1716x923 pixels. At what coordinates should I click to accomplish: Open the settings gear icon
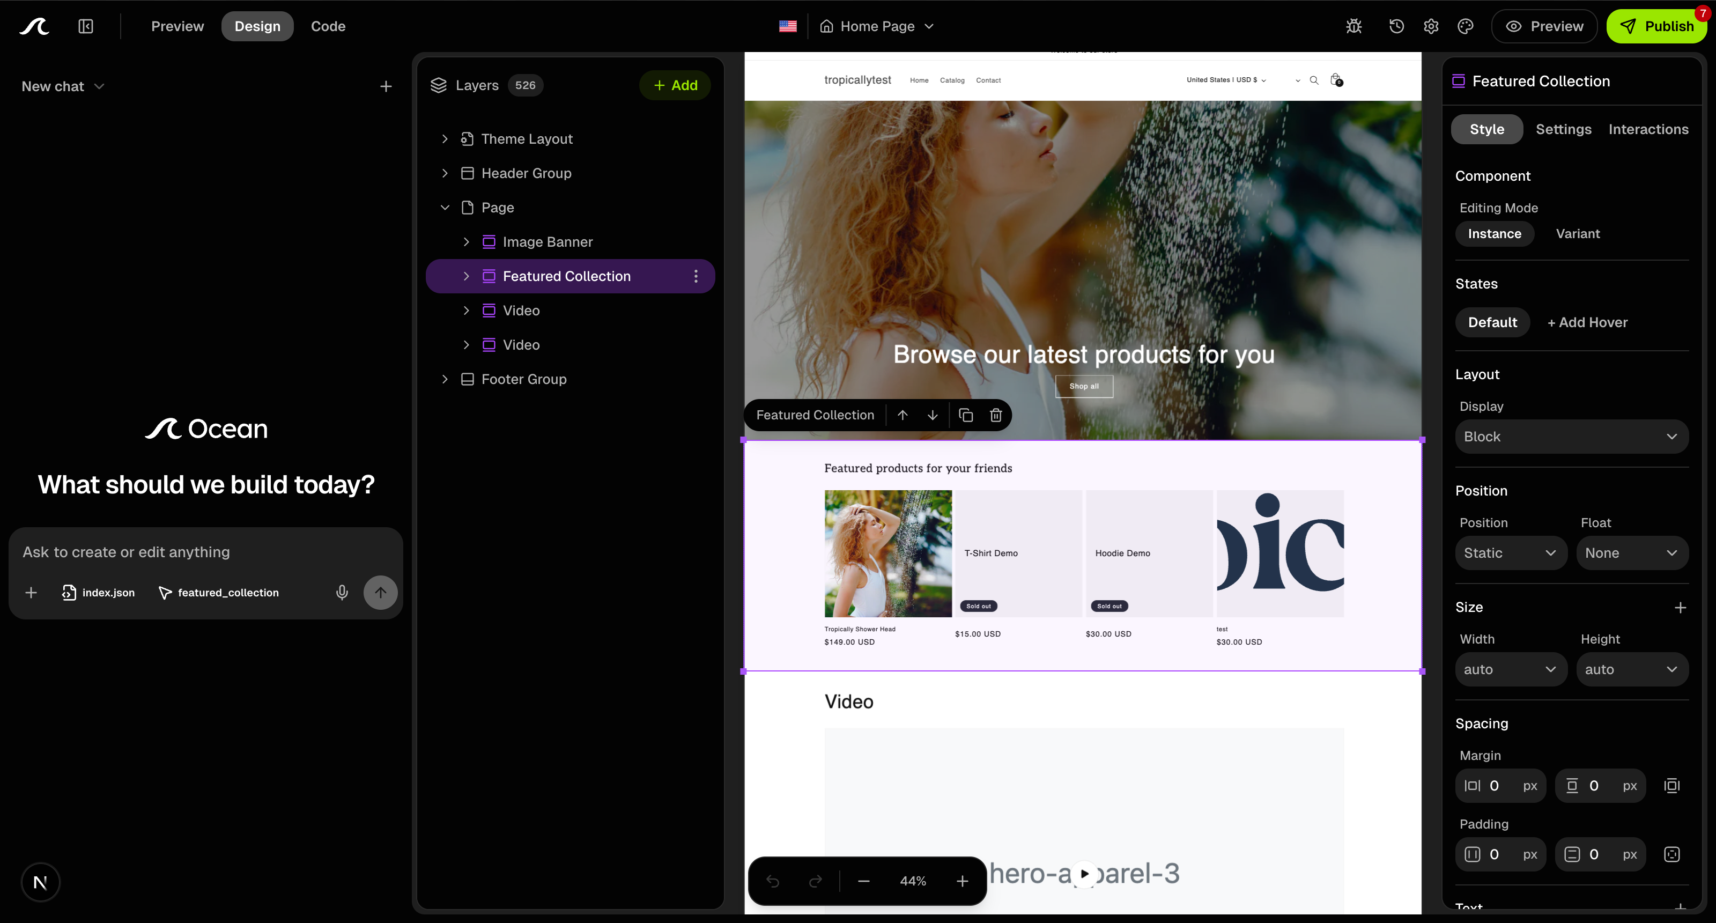tap(1431, 26)
